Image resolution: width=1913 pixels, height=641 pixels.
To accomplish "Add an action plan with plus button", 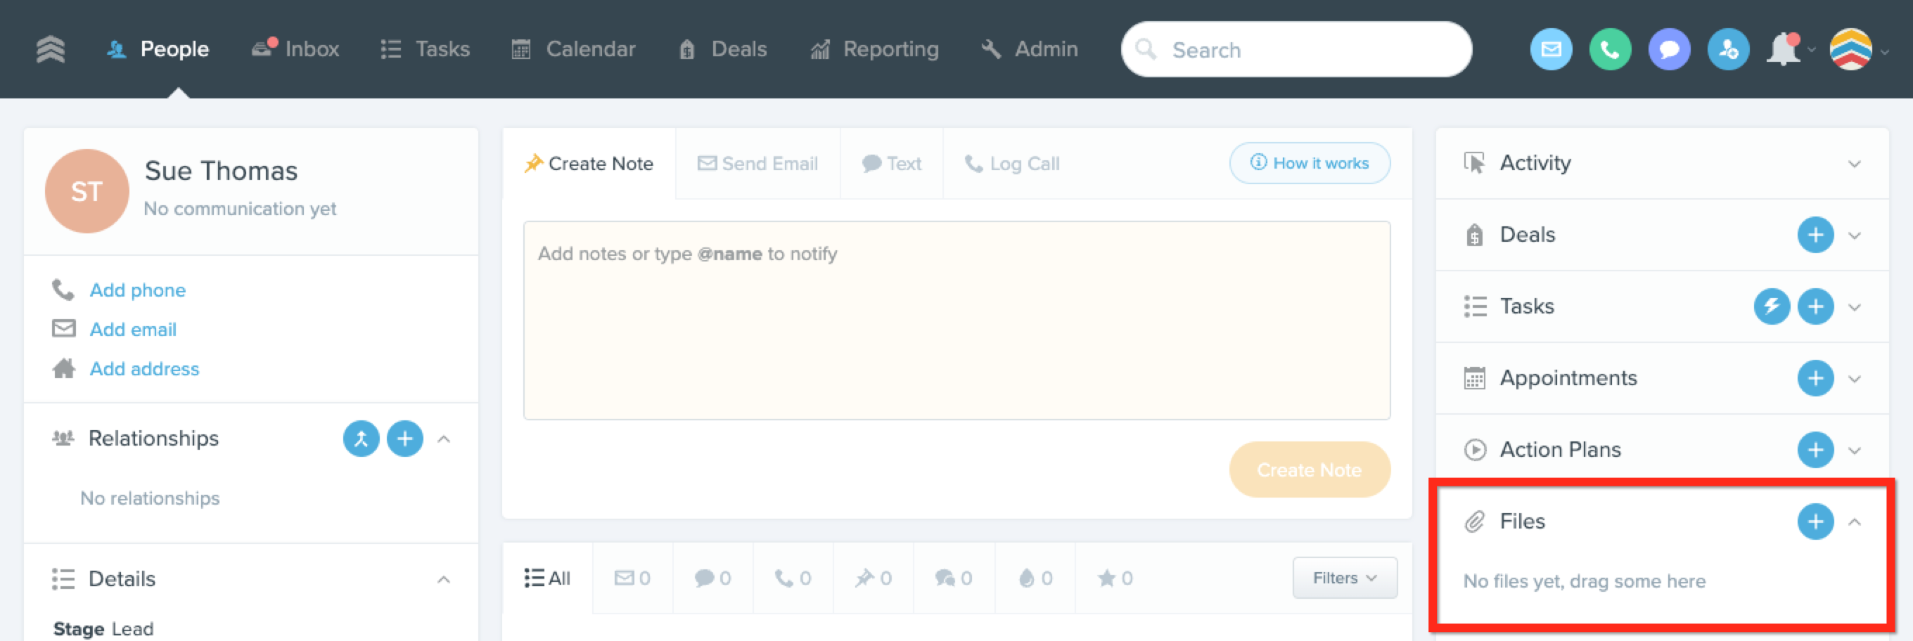I will click(x=1815, y=450).
